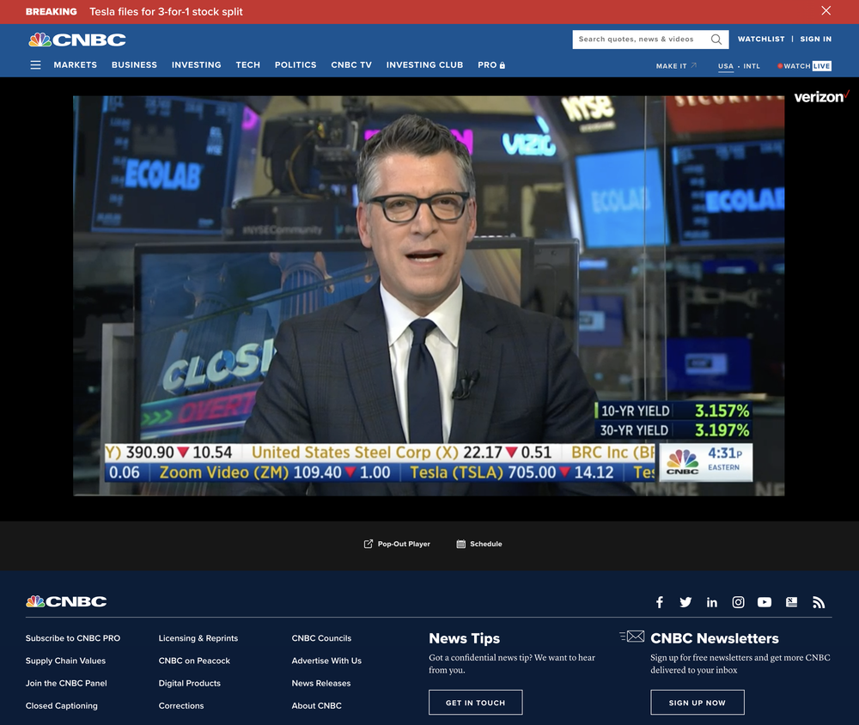859x725 pixels.
Task: Open CNBC YouTube icon
Action: click(765, 602)
